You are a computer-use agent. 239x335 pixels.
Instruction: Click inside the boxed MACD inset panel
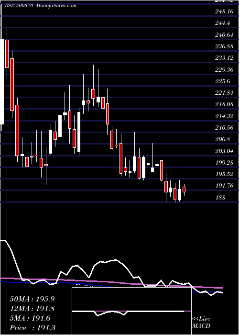coord(131,311)
